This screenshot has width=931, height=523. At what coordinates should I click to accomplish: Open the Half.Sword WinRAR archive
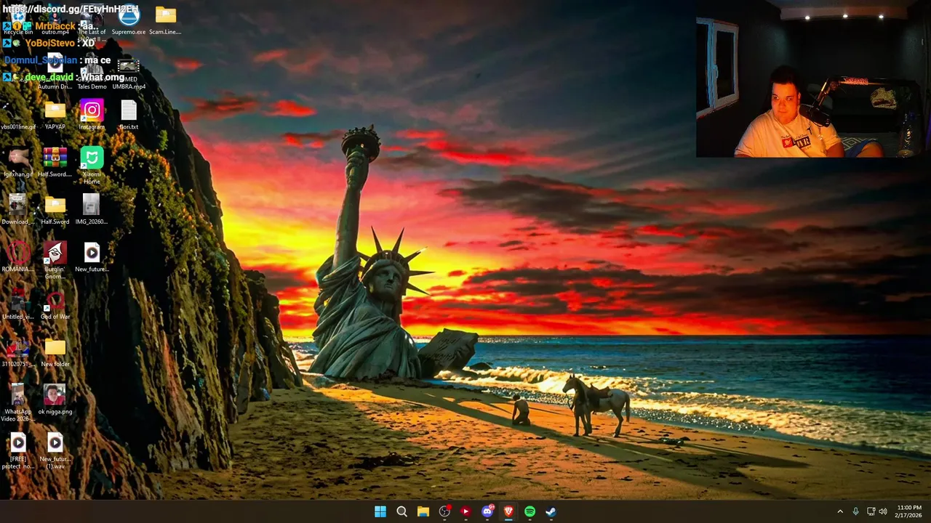point(55,163)
